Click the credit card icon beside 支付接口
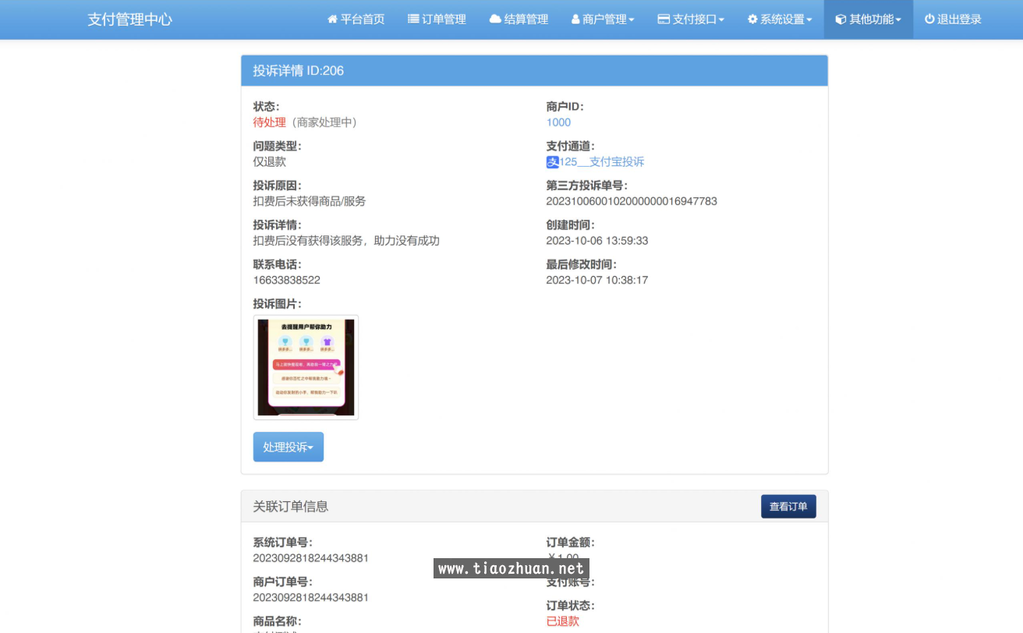This screenshot has height=633, width=1023. pos(664,19)
